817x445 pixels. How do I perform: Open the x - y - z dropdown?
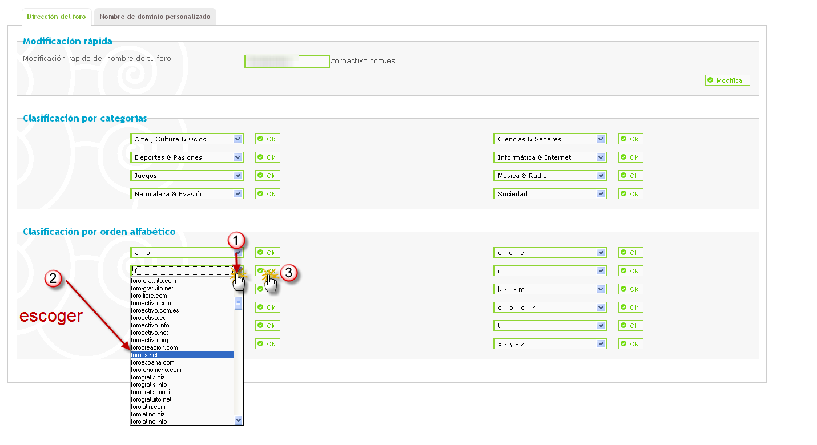click(x=549, y=344)
